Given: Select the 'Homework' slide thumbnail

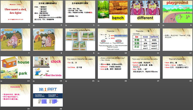Looking at the screenshot, I should click(15, 95).
